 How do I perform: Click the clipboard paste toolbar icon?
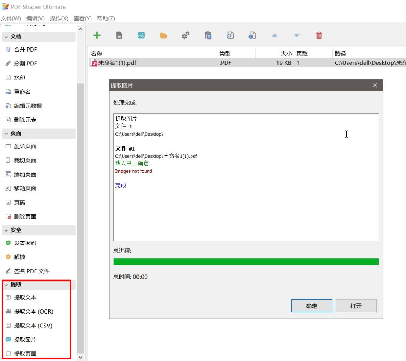(208, 35)
